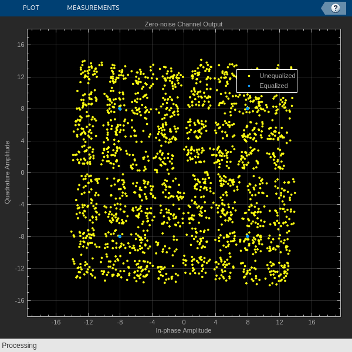Click the y-axis tick label -12
This screenshot has height=352, width=352.
coord(20,269)
